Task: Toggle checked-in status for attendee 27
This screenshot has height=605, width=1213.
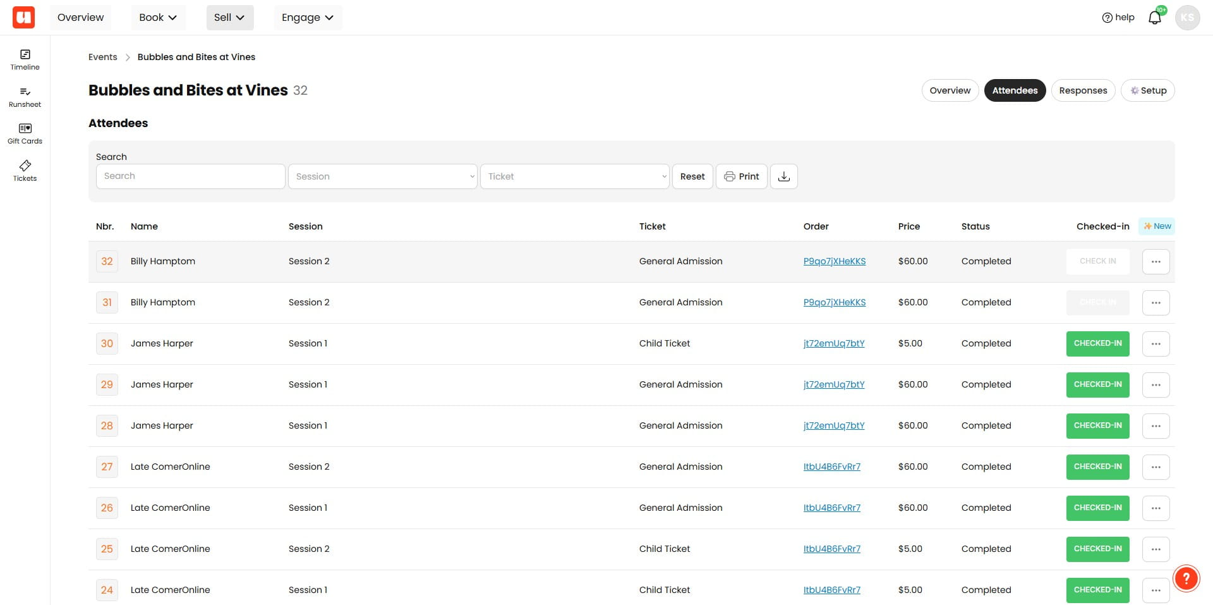Action: point(1097,467)
